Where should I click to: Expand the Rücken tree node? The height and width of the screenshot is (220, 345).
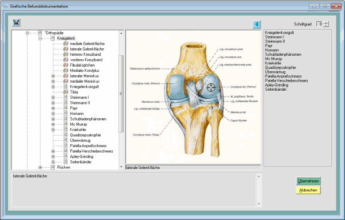pyautogui.click(x=40, y=167)
